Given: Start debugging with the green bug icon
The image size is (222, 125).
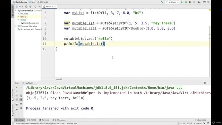Looking at the screenshot, I should 186,2.
